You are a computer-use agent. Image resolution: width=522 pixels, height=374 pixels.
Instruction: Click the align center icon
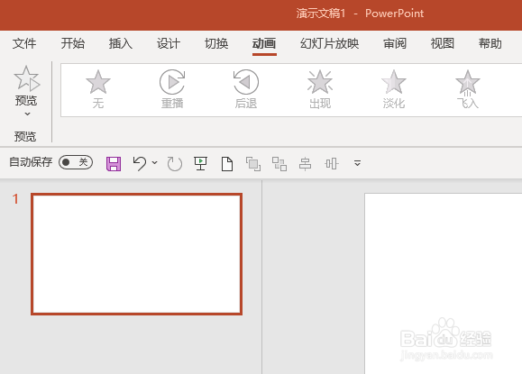(x=306, y=164)
